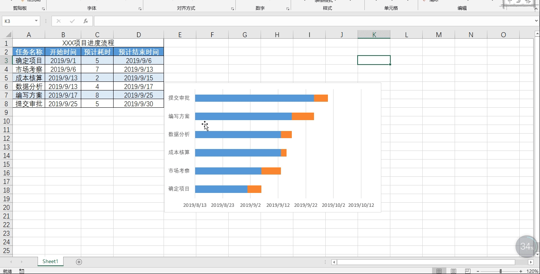The height and width of the screenshot is (274, 540).
Task: Click the enter checkmark icon in formula bar
Action: point(72,21)
